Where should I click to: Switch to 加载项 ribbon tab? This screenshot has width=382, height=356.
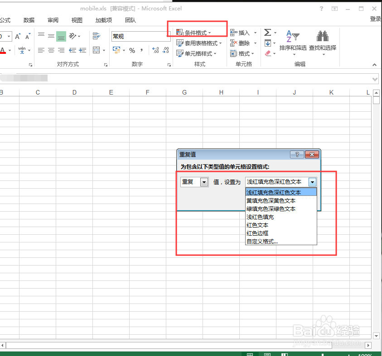[103, 20]
